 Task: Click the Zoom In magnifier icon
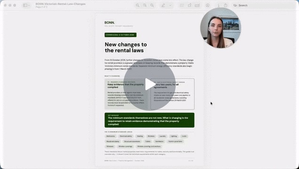(152, 5)
